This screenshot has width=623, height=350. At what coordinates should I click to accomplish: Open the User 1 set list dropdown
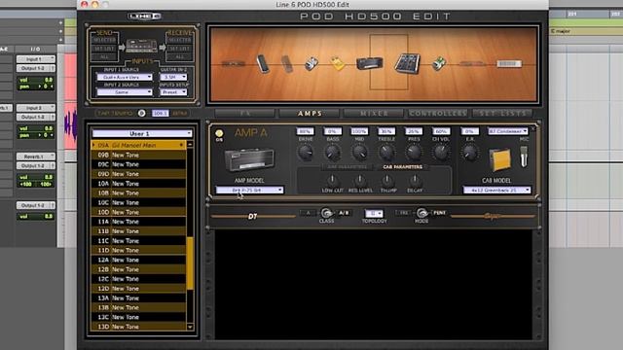pos(142,134)
